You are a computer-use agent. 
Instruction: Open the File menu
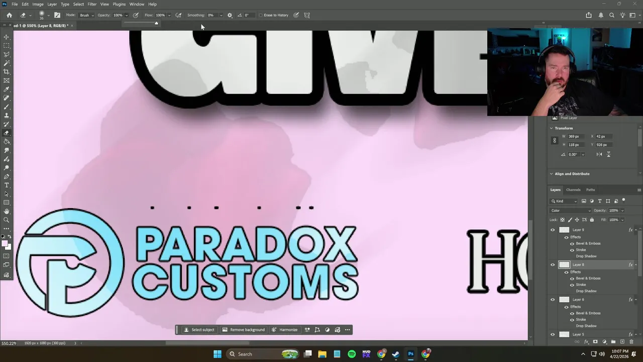tap(15, 4)
